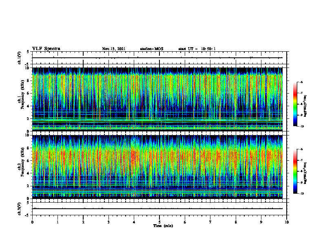Click inside the ch.1 spectrogram panel
This screenshot has height=249, width=323.
coord(157,99)
